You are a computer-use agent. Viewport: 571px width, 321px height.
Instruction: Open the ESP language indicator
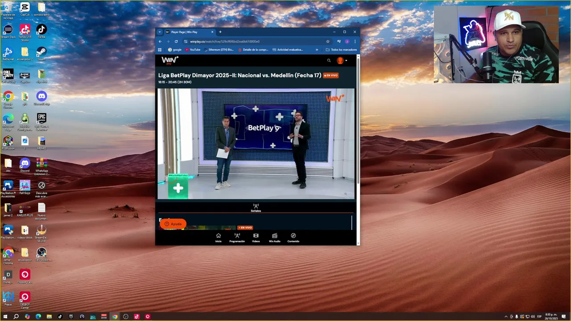539,317
